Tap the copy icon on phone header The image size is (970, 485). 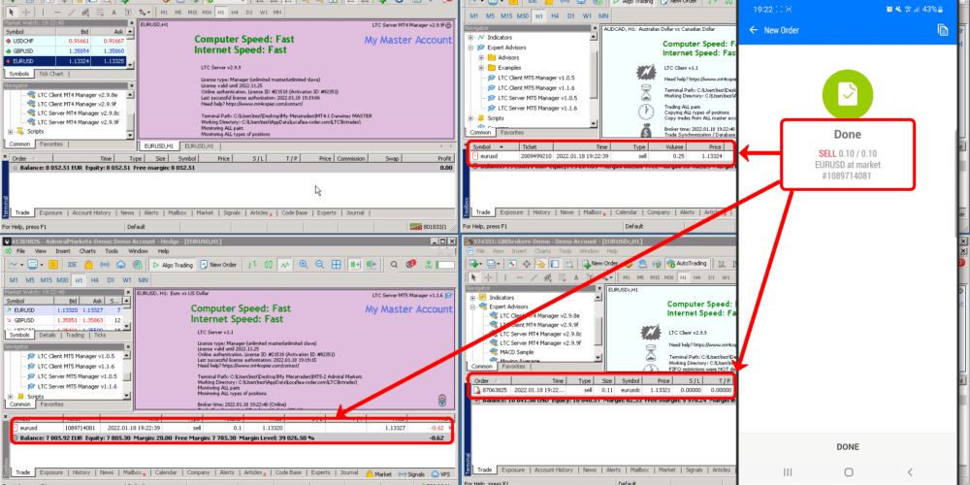942,30
